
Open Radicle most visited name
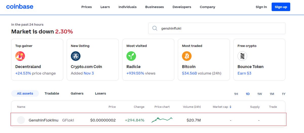pyautogui.click(x=134, y=67)
